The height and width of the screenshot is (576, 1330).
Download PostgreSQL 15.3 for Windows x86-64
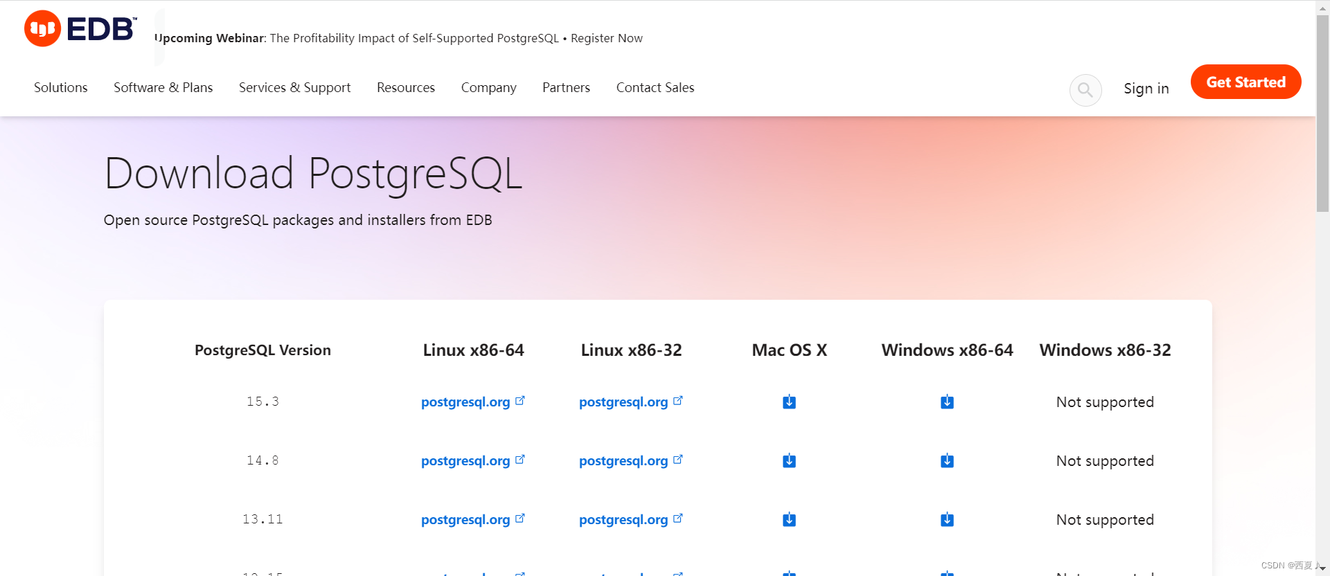pos(947,402)
